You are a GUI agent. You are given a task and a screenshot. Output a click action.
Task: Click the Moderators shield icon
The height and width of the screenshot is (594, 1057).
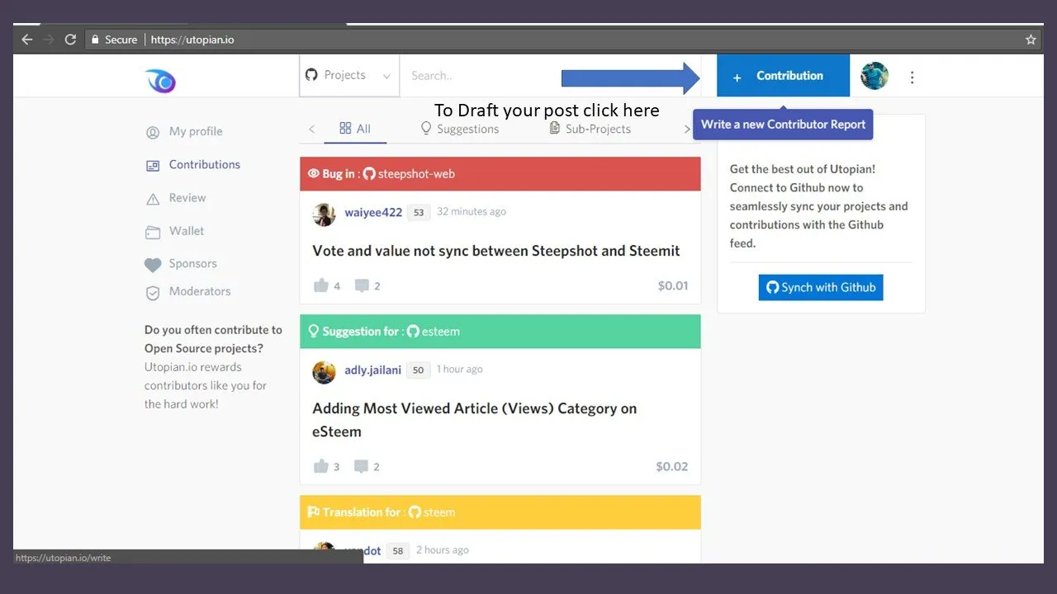click(153, 293)
